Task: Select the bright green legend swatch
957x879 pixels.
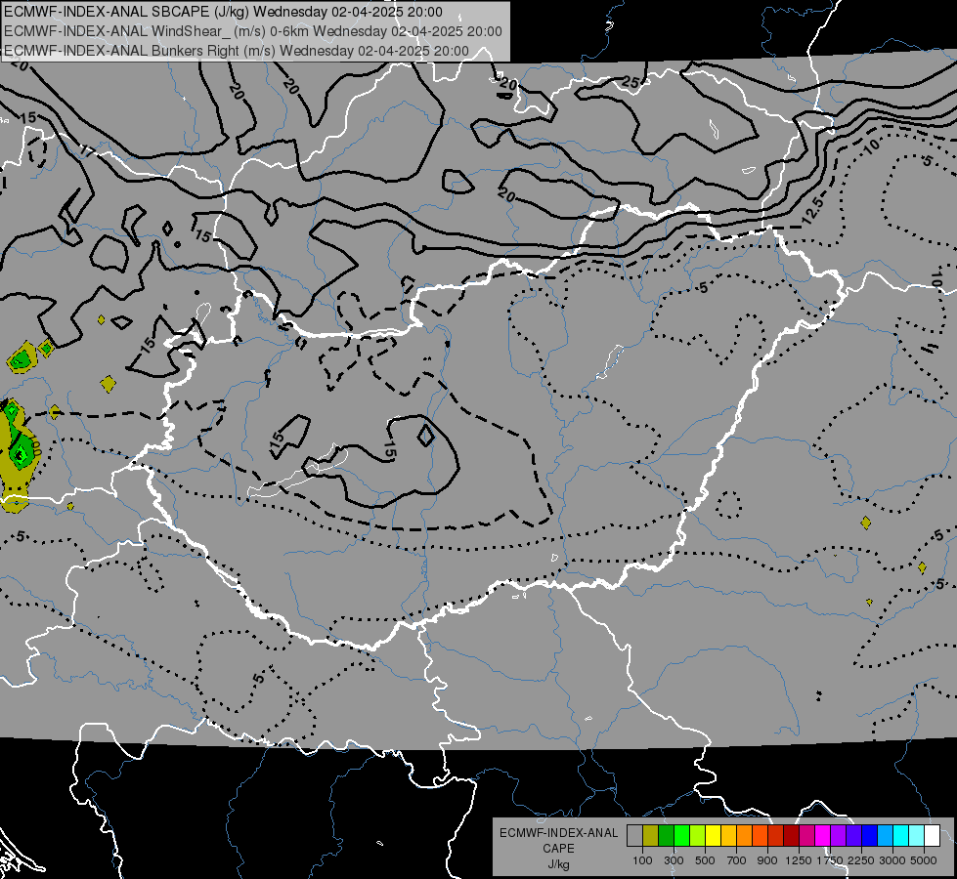Action: pos(681,836)
